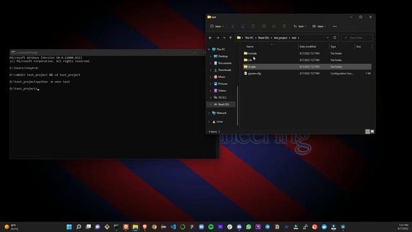Collapse the This PC tree node chevron

pos(209,50)
